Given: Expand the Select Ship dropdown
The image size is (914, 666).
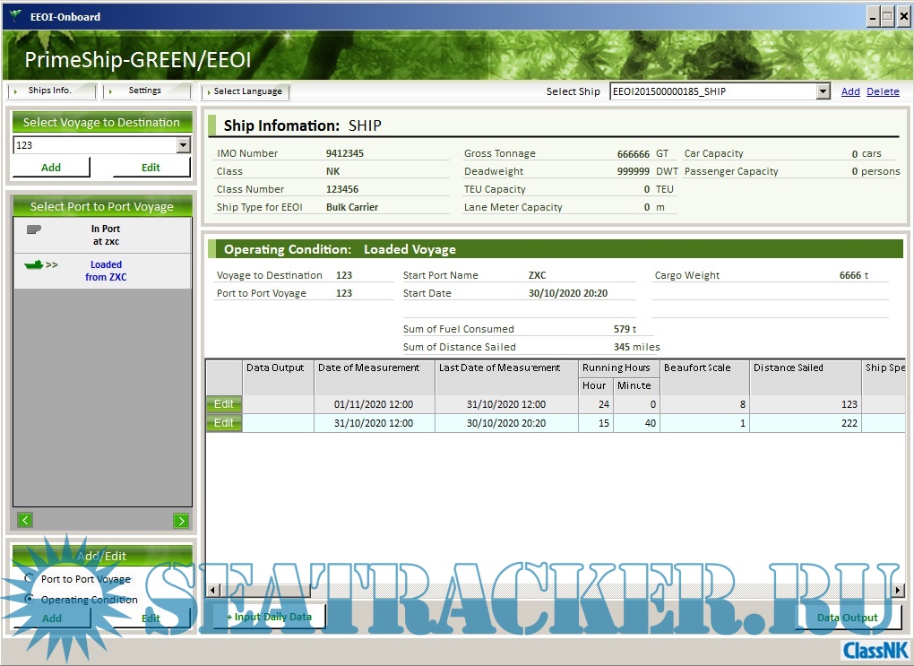Looking at the screenshot, I should pyautogui.click(x=823, y=91).
